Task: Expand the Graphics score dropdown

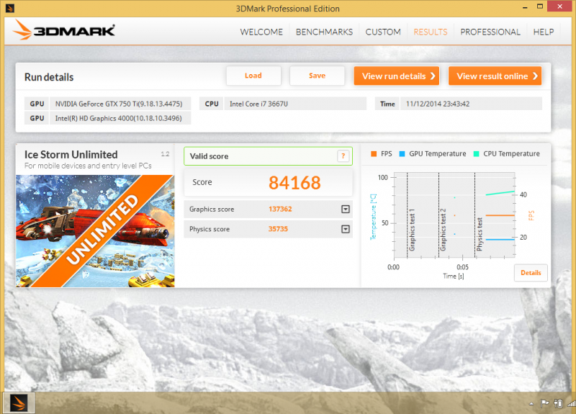Action: pyautogui.click(x=346, y=209)
